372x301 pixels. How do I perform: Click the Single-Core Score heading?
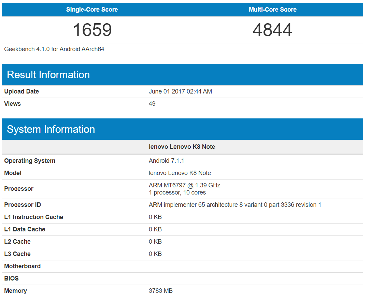pos(92,10)
